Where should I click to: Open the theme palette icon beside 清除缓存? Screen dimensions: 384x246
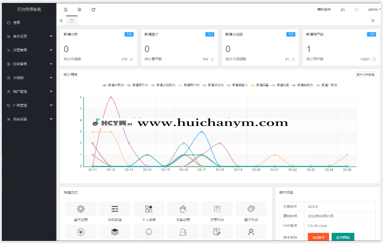tap(343, 10)
